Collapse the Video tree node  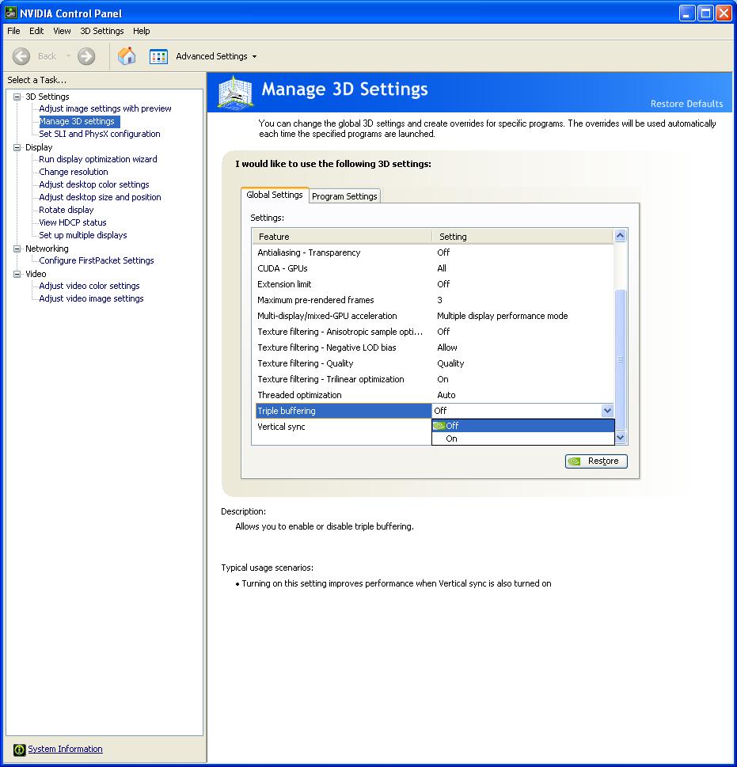(x=17, y=274)
